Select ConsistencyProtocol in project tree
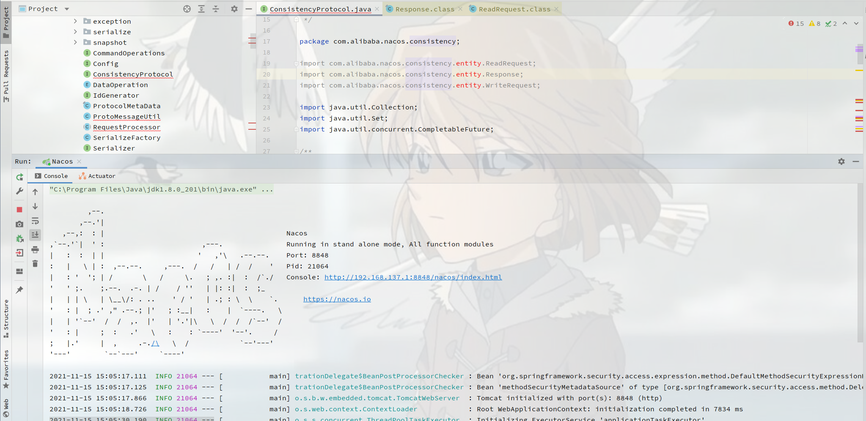Viewport: 866px width, 421px height. point(133,74)
